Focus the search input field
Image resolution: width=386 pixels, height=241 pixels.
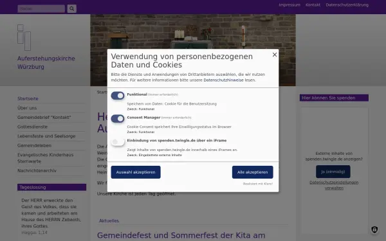coord(41,8)
